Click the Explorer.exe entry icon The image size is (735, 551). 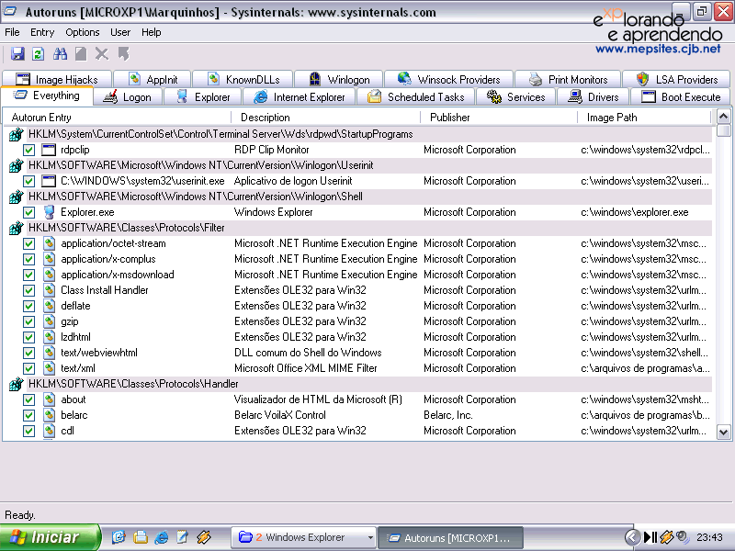[49, 212]
